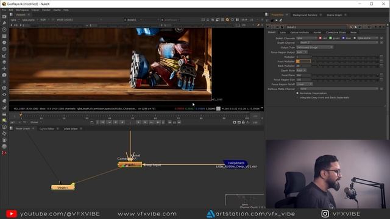Float the Bokeh1 properties panel

(x=380, y=27)
